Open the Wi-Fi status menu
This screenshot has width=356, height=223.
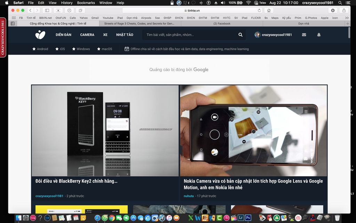pyautogui.click(x=249, y=3)
